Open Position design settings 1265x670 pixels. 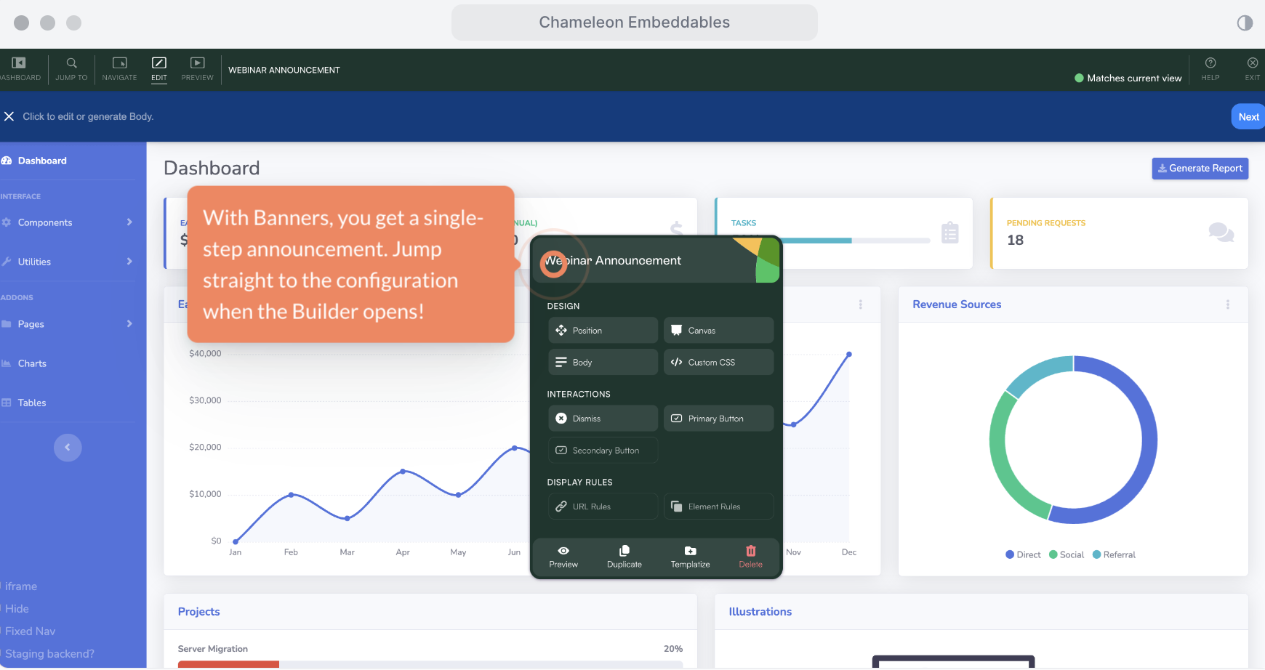[x=603, y=330]
